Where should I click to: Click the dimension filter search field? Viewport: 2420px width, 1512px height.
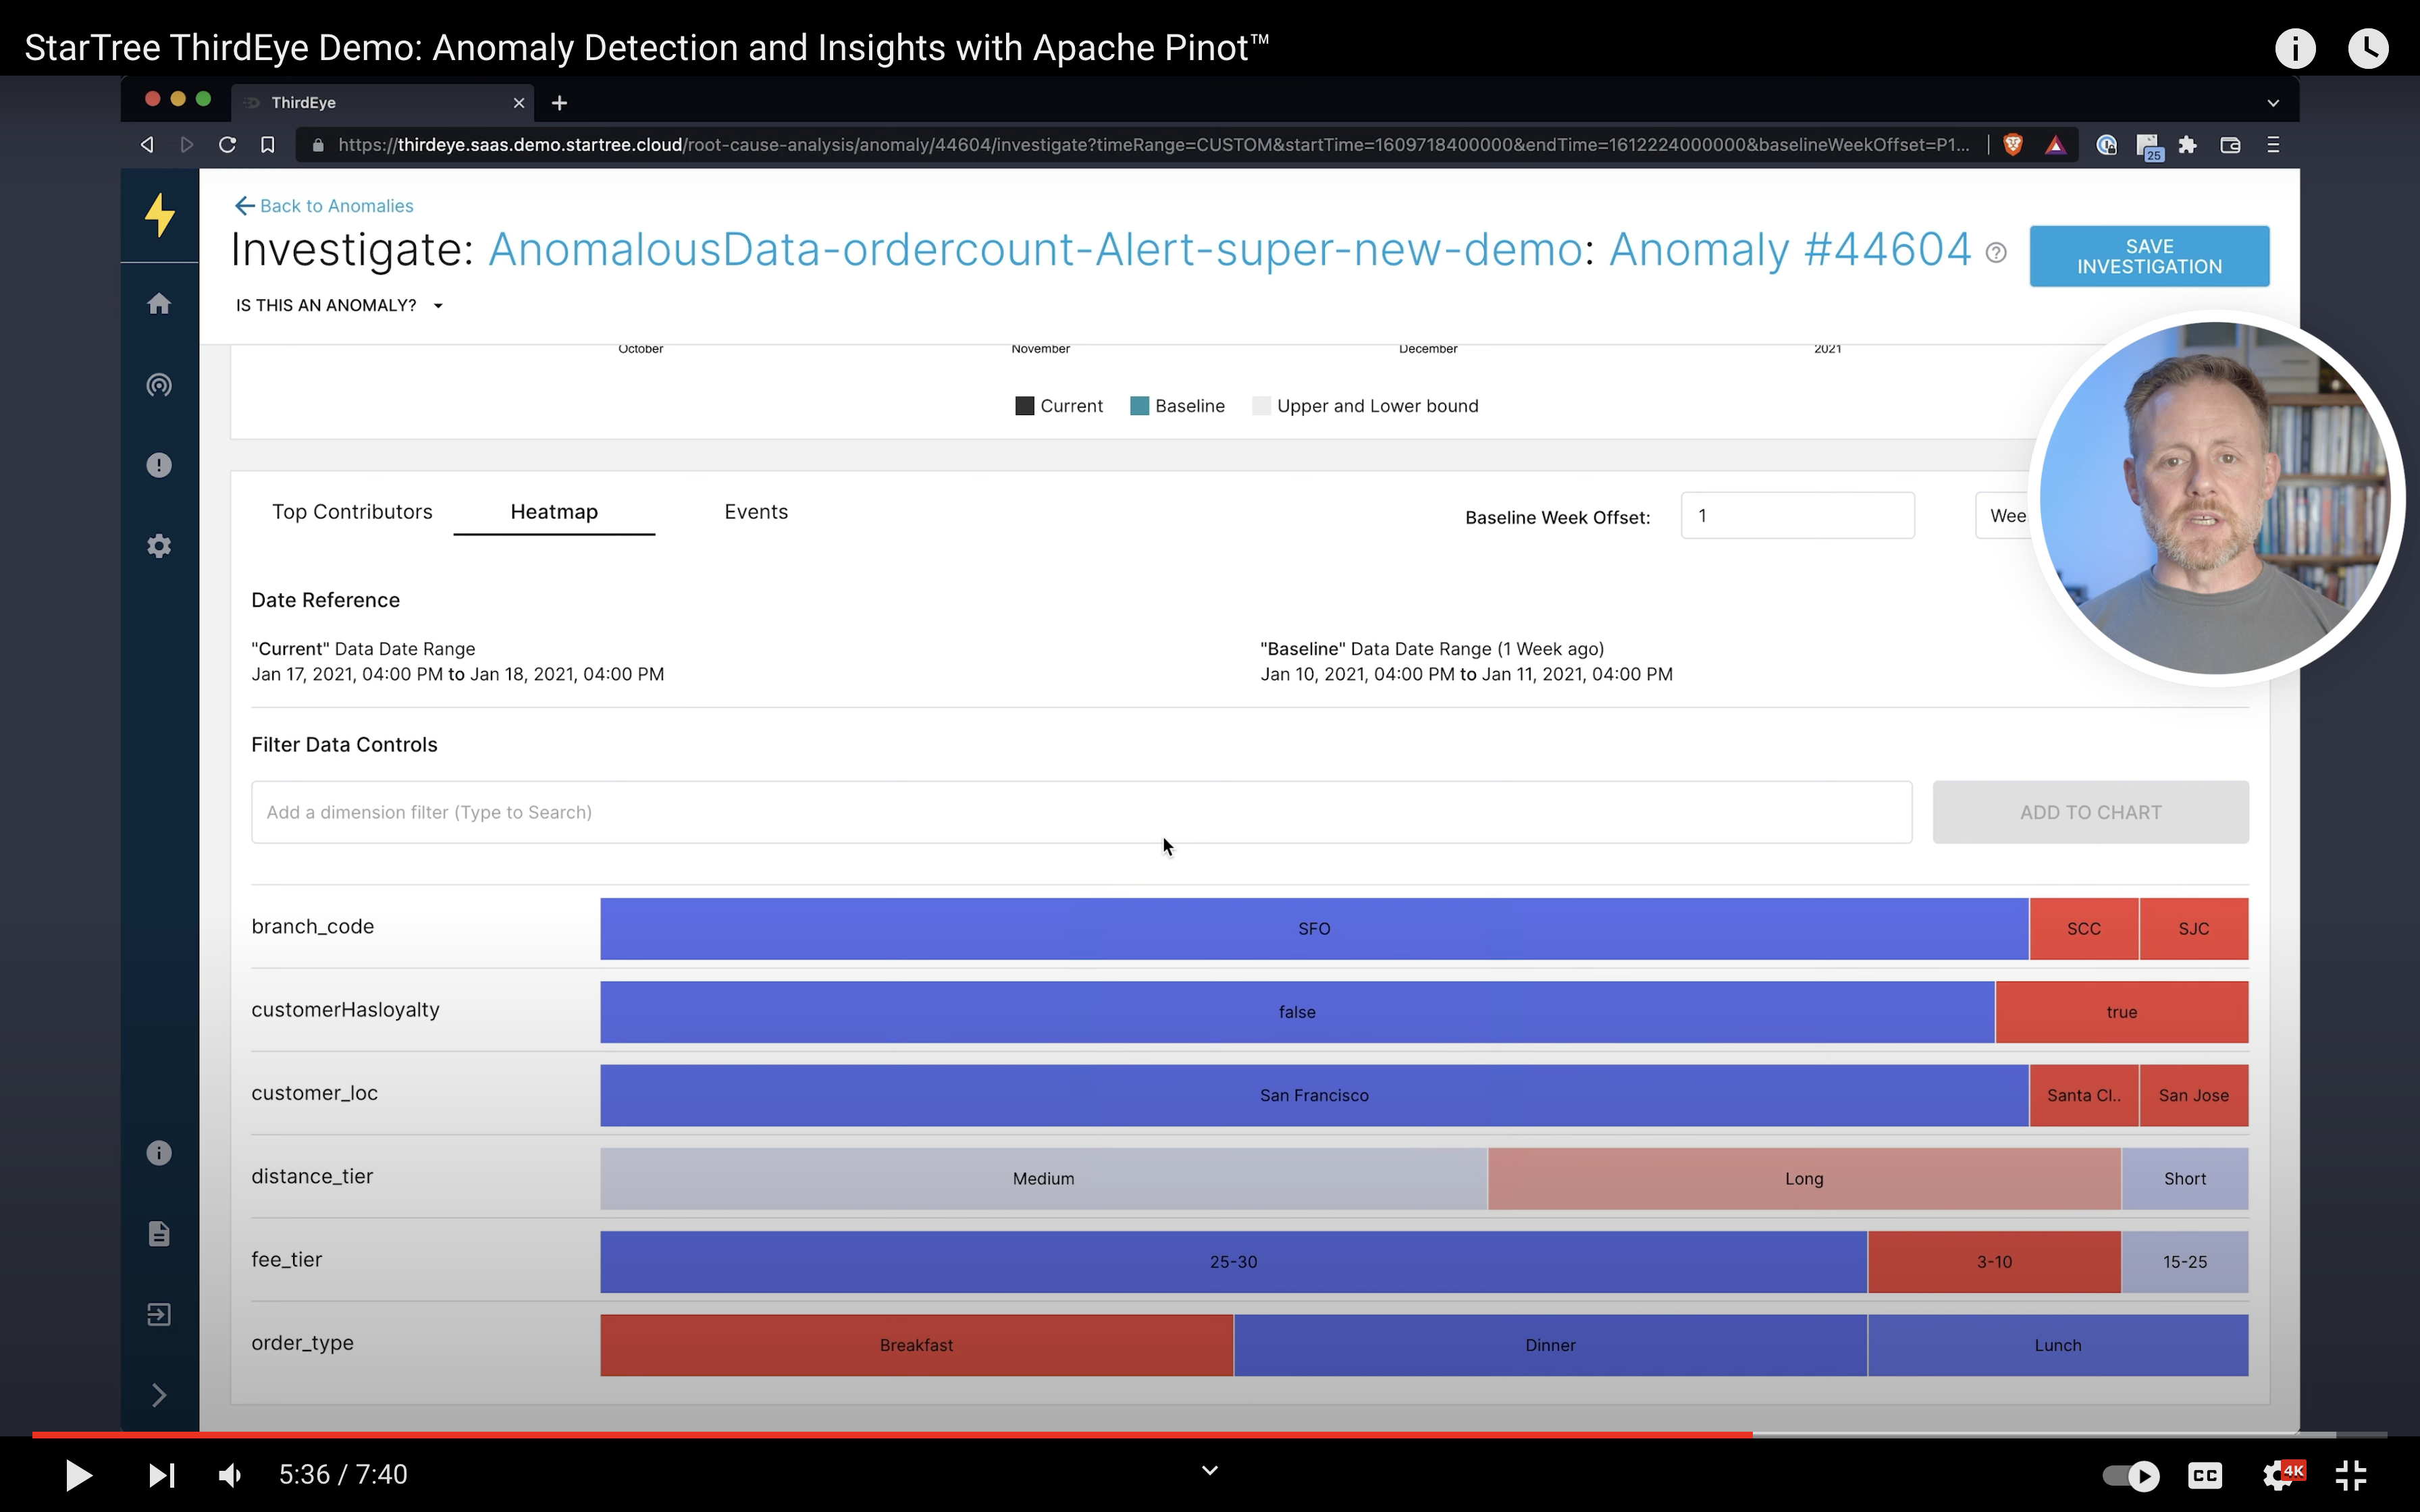1080,812
